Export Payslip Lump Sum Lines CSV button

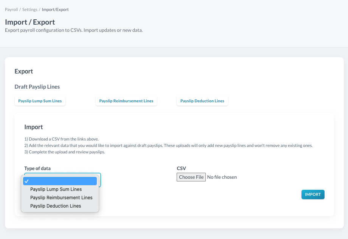coord(40,101)
